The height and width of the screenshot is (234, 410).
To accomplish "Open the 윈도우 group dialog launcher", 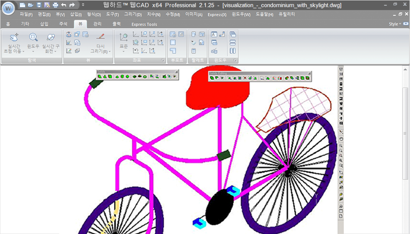I will pyautogui.click(x=235, y=60).
